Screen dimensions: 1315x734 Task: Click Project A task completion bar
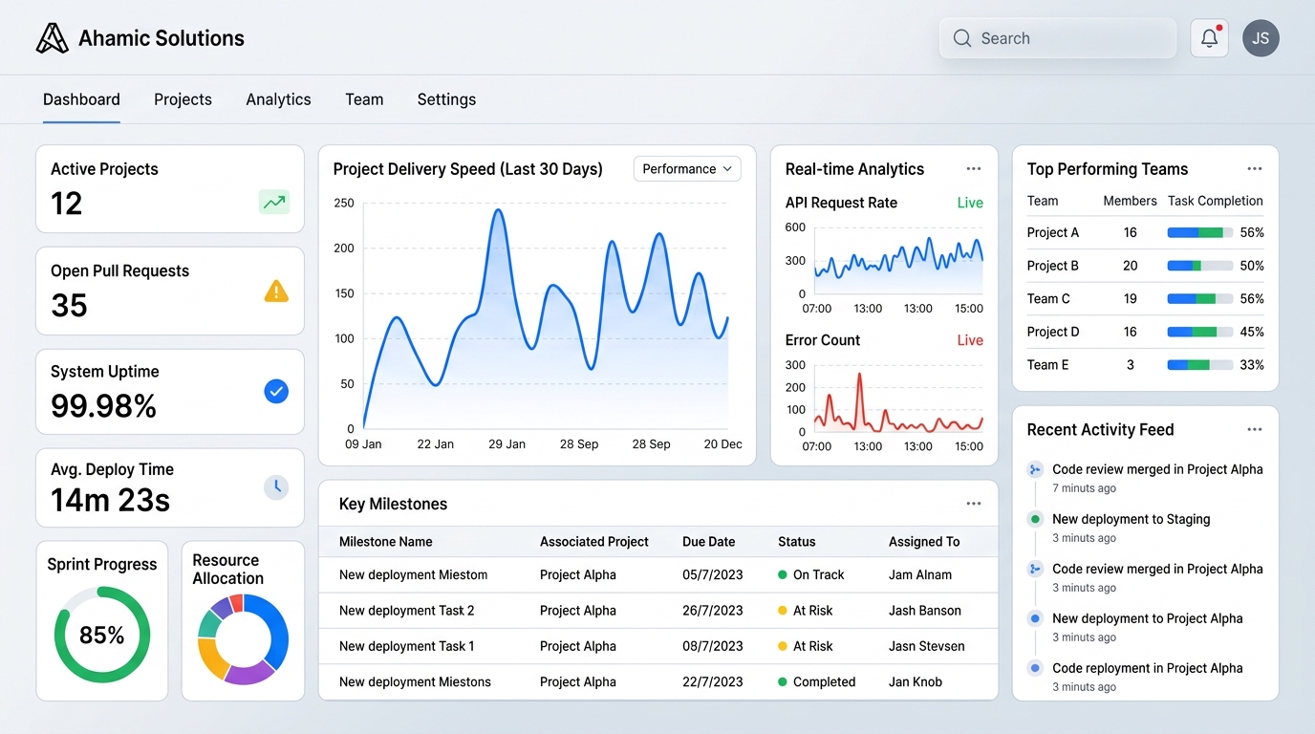[x=1199, y=232]
